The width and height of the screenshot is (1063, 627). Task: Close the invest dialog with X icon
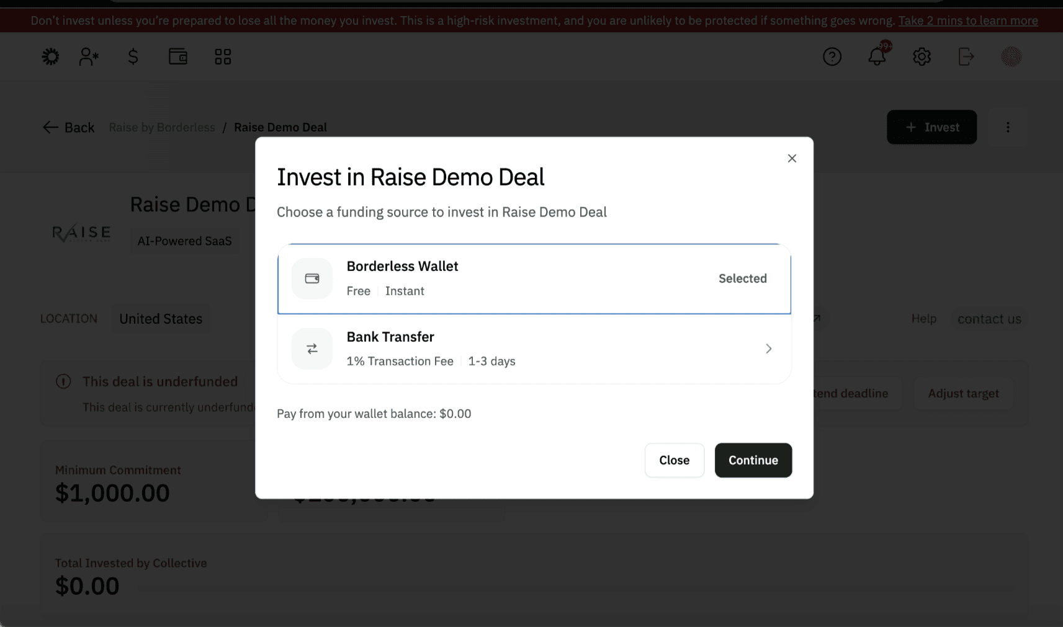click(792, 159)
